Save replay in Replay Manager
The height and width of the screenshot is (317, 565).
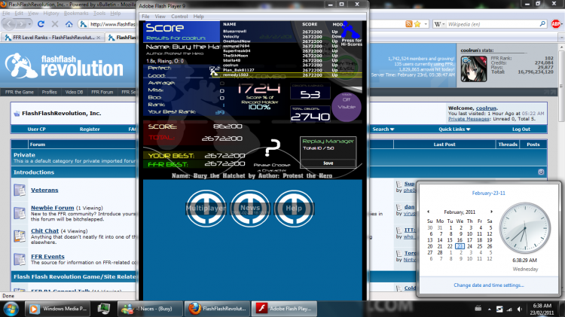click(x=328, y=163)
